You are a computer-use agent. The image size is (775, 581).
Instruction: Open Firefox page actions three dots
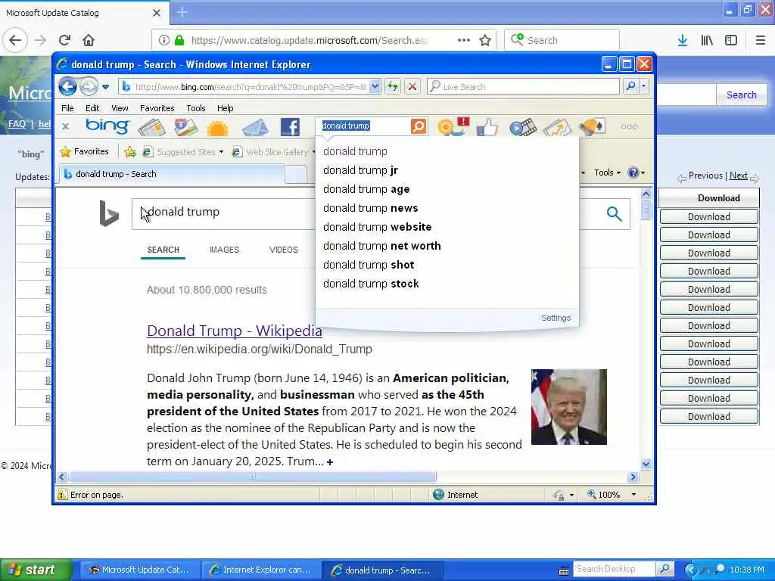pos(464,40)
